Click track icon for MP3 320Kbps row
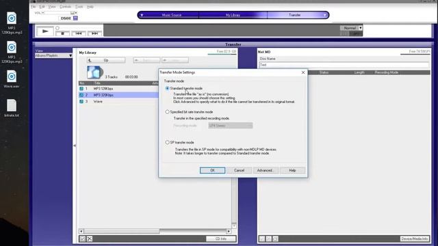The width and height of the screenshot is (438, 246). [x=81, y=95]
